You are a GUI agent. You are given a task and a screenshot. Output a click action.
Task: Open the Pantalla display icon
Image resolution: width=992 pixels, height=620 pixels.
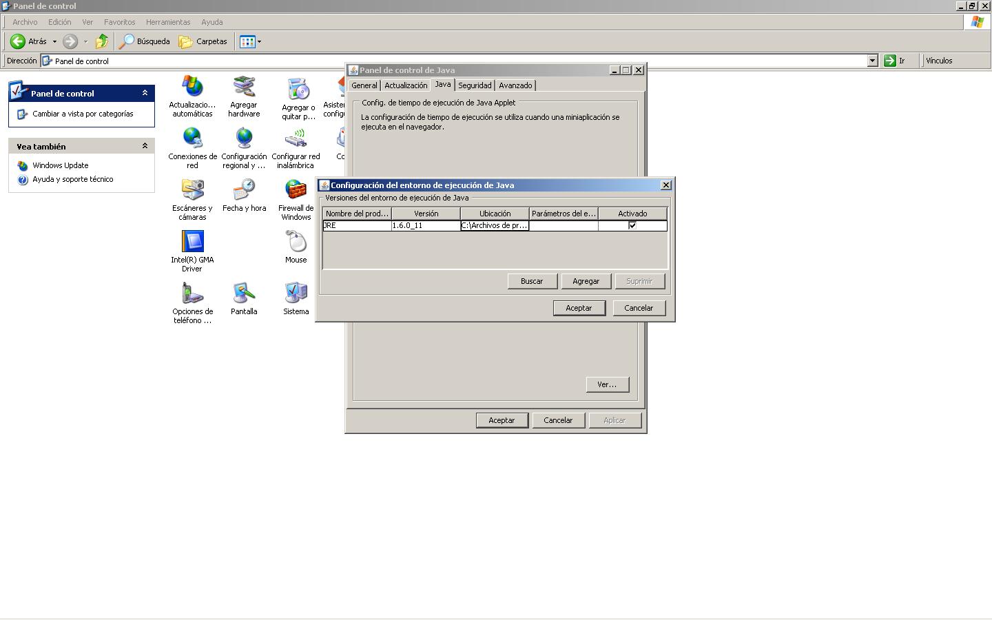pos(244,293)
